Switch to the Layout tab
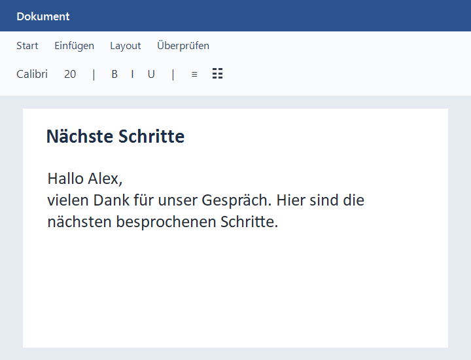This screenshot has height=360, width=471. pos(126,46)
